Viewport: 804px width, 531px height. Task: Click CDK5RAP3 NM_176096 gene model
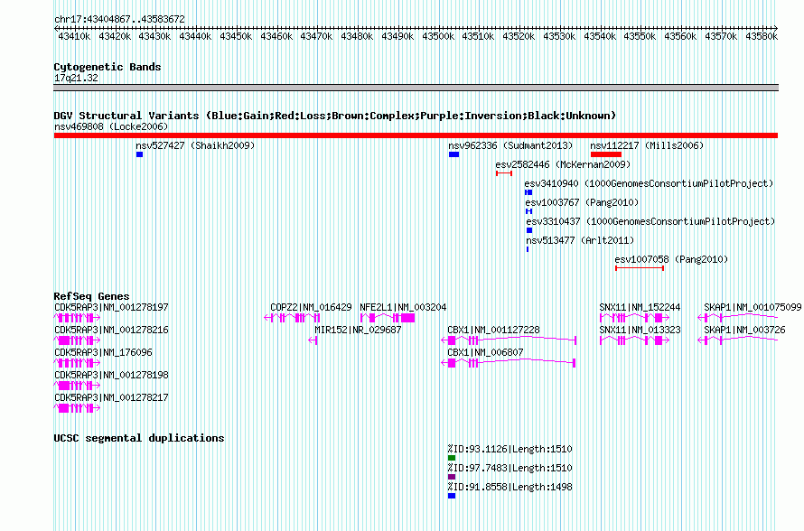(77, 363)
